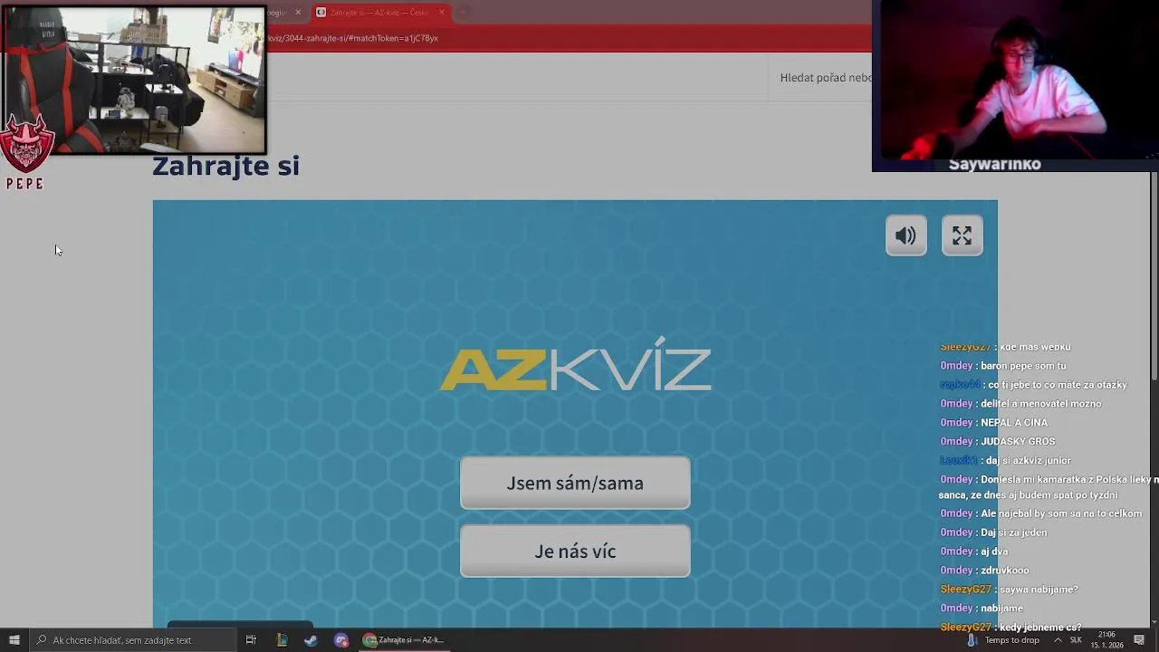Click the chat message "JUDASKY GROS"
This screenshot has height=652, width=1159.
tap(1018, 442)
